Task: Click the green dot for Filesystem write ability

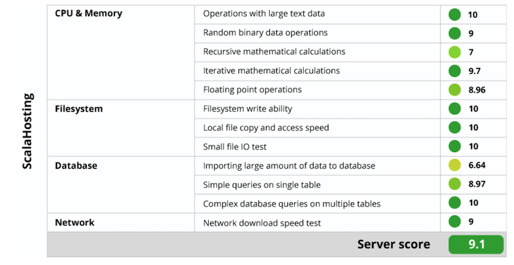Action: click(x=455, y=108)
